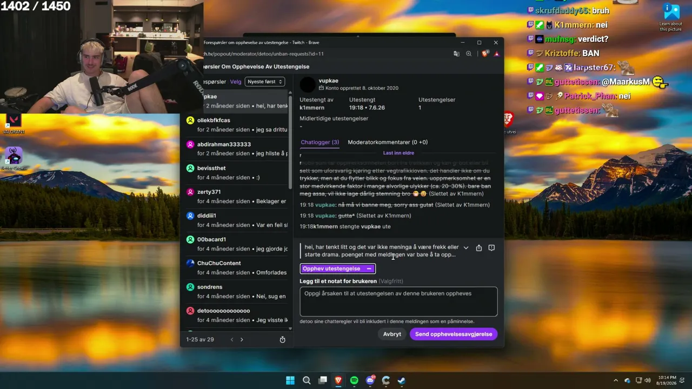
Task: Click 'mufnsg' username in stream chat
Action: click(560, 39)
